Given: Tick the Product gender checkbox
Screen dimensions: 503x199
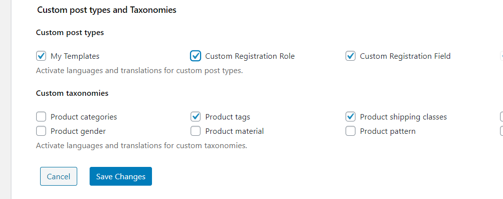Looking at the screenshot, I should (x=41, y=131).
